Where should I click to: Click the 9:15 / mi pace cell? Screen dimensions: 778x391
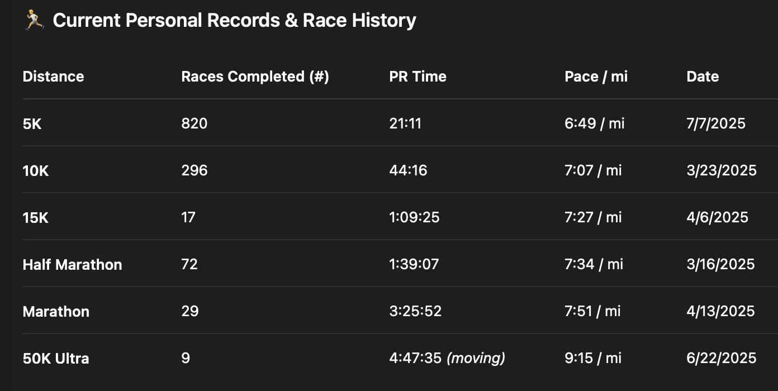tap(593, 358)
